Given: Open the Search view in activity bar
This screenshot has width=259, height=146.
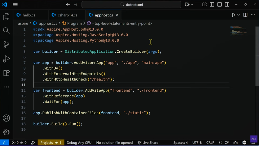Looking at the screenshot, I should (x=6, y=31).
